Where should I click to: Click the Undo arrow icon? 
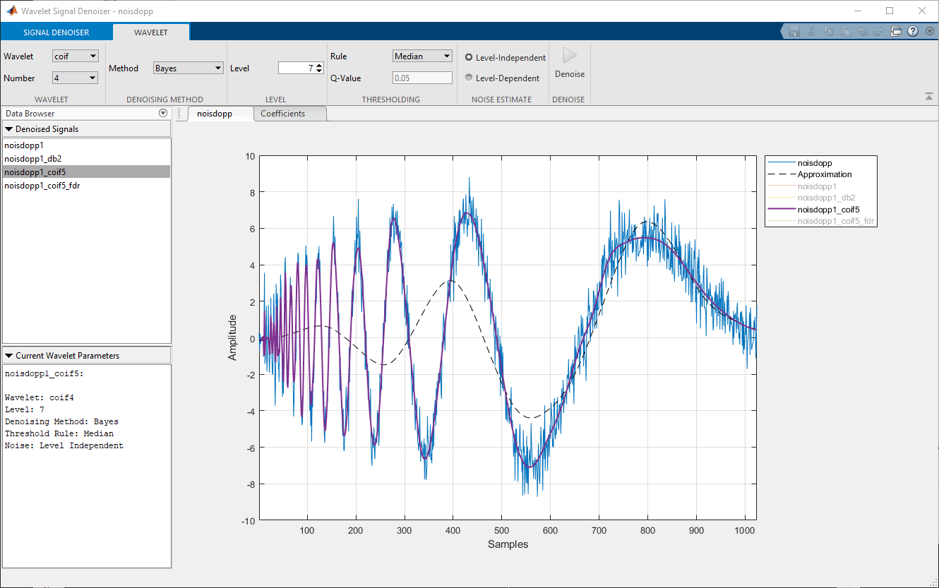(x=863, y=30)
